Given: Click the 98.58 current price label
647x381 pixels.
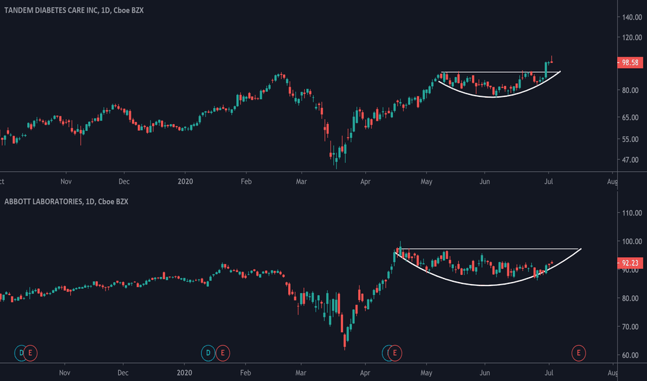Looking at the screenshot, I should (630, 62).
